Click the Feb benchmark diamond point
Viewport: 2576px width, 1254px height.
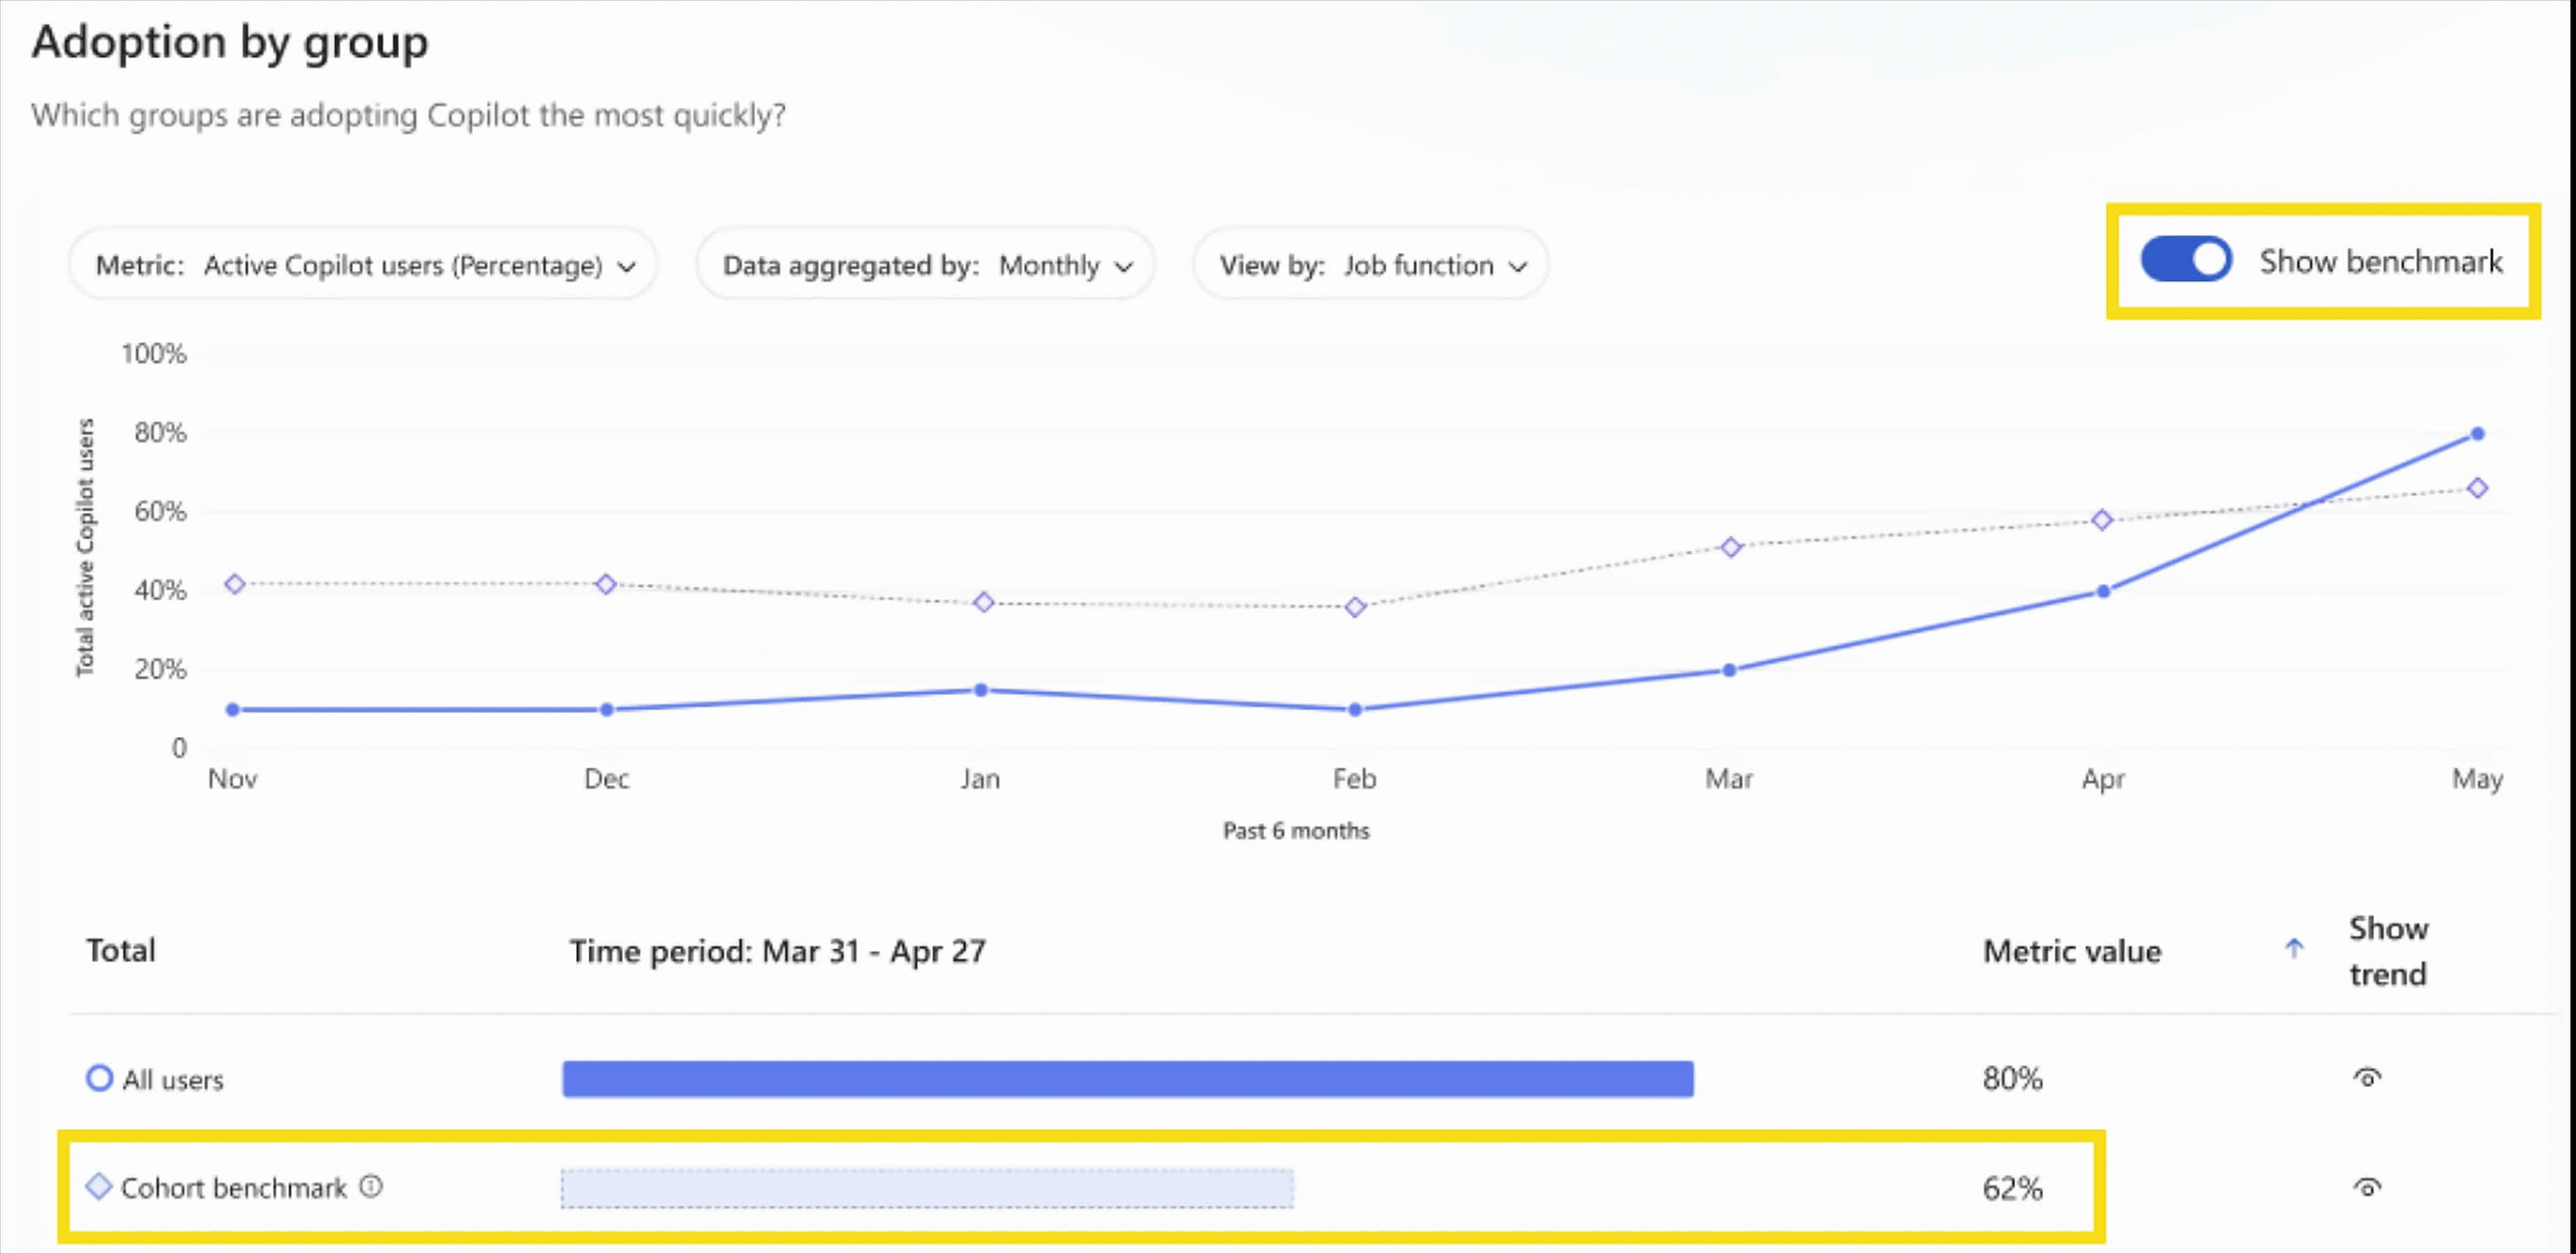1355,608
